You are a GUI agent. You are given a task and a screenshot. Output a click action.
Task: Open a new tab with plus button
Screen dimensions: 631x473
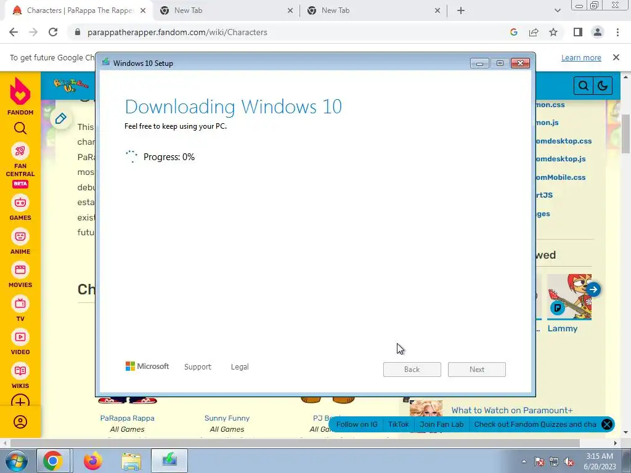(461, 10)
